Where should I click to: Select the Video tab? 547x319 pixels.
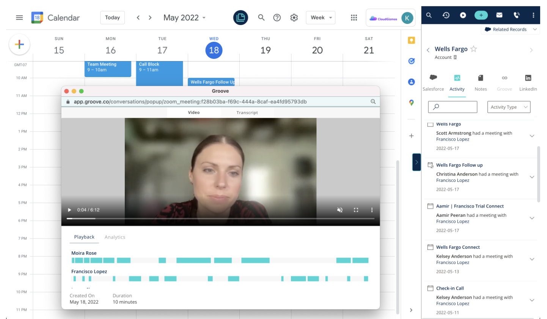tap(193, 112)
